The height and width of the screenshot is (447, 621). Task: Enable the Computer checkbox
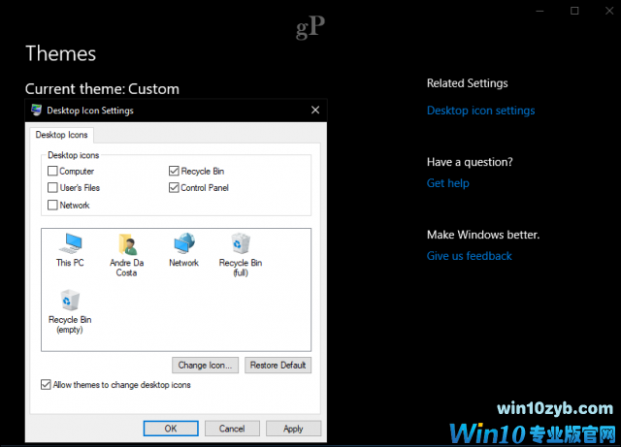coord(53,172)
